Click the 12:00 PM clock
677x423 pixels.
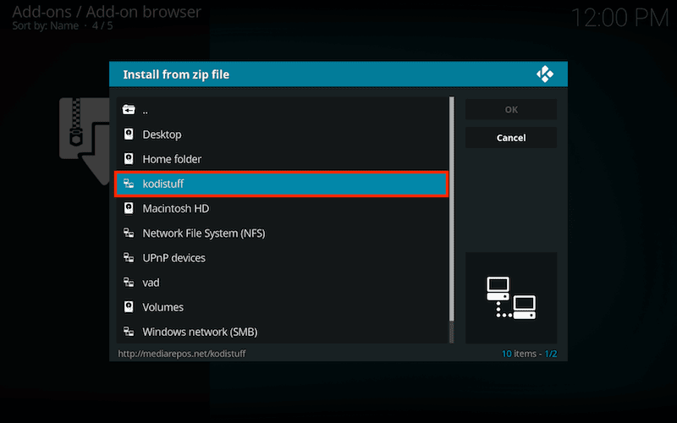point(619,18)
